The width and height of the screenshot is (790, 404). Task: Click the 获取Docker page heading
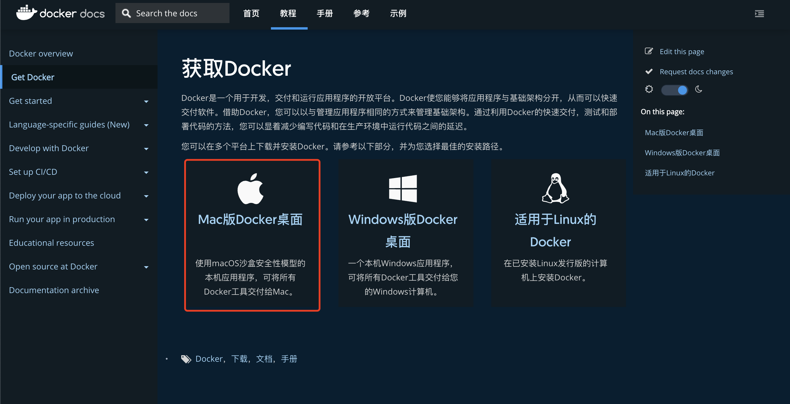pyautogui.click(x=236, y=68)
